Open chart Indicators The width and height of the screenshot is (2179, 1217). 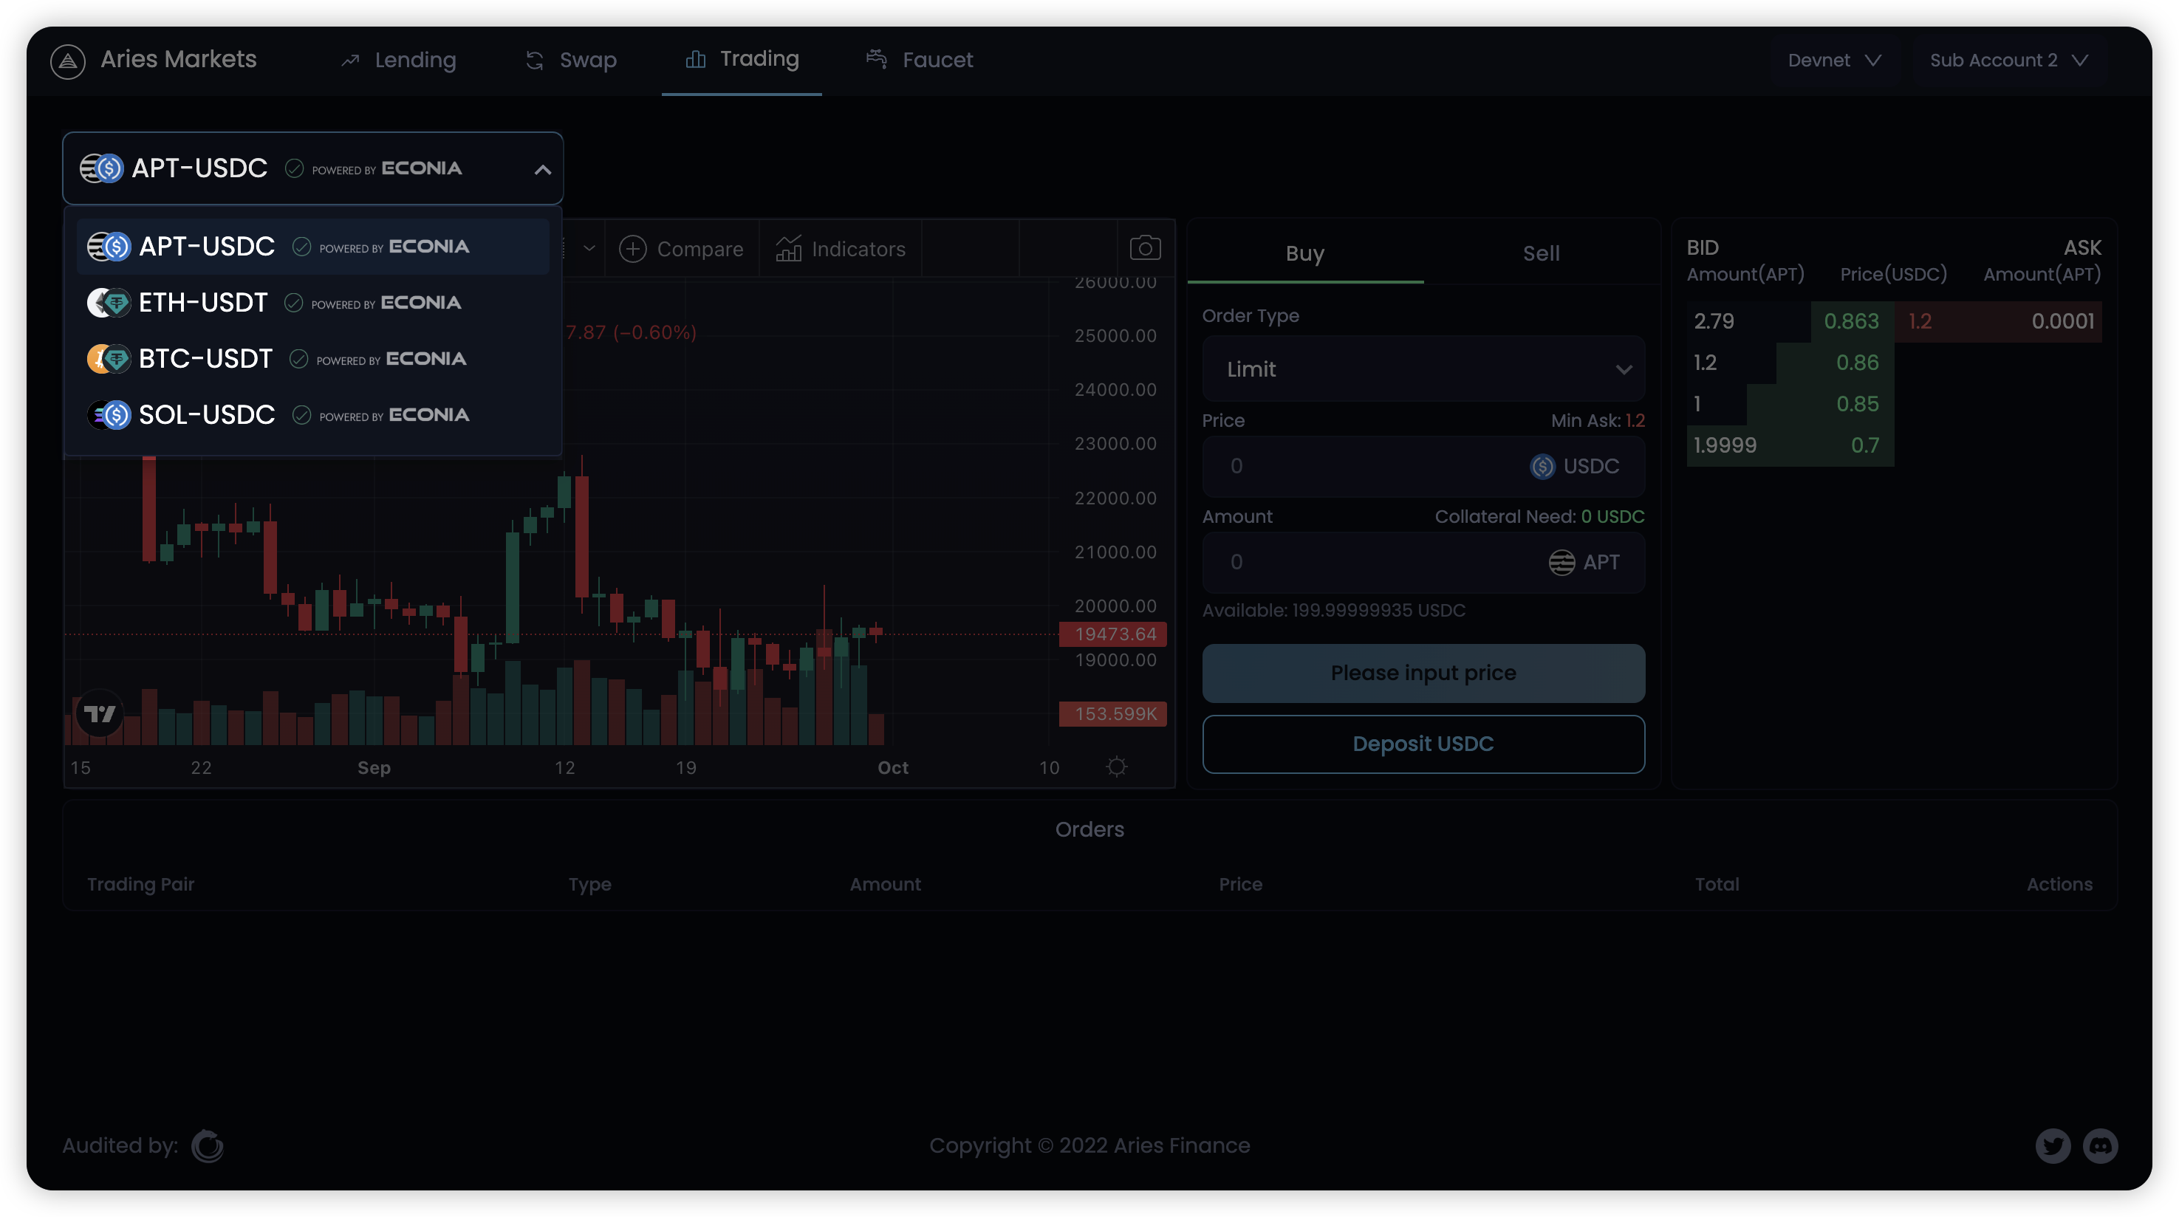coord(840,249)
